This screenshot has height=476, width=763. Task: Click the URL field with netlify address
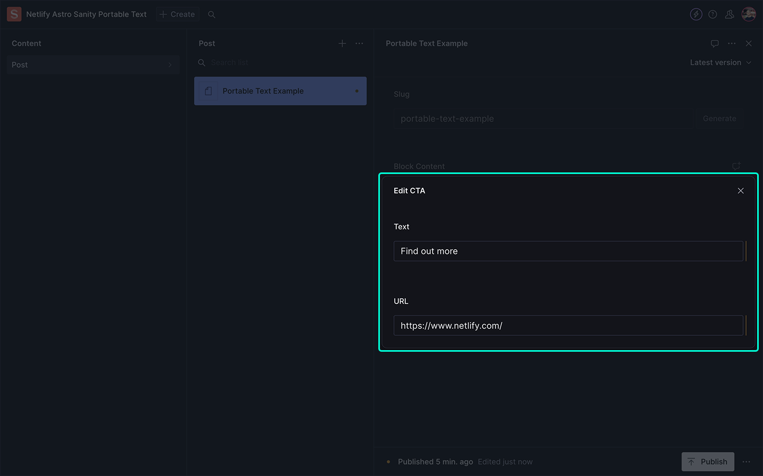pos(568,326)
